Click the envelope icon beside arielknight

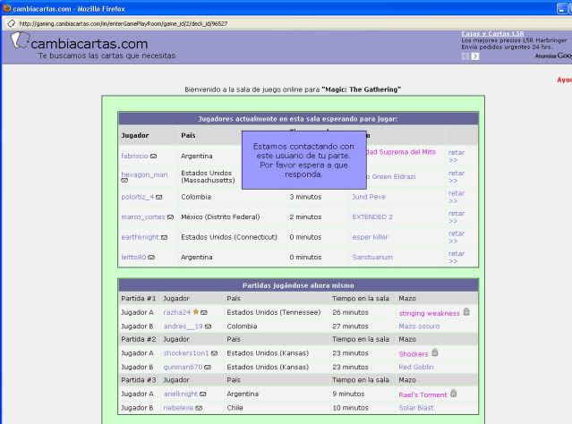[203, 394]
